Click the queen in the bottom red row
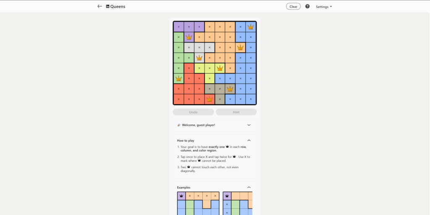The height and width of the screenshot is (215, 430). pos(210,99)
